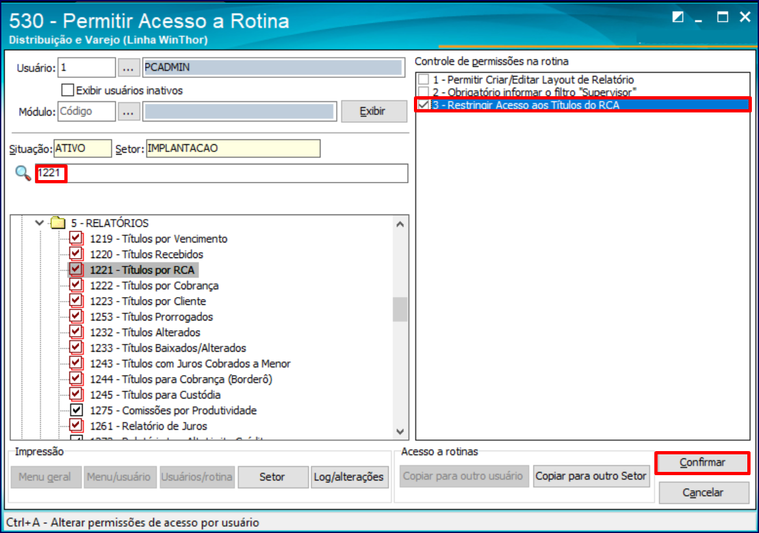Select row 1233 - Títulos Baixados/Alterados

[x=168, y=348]
